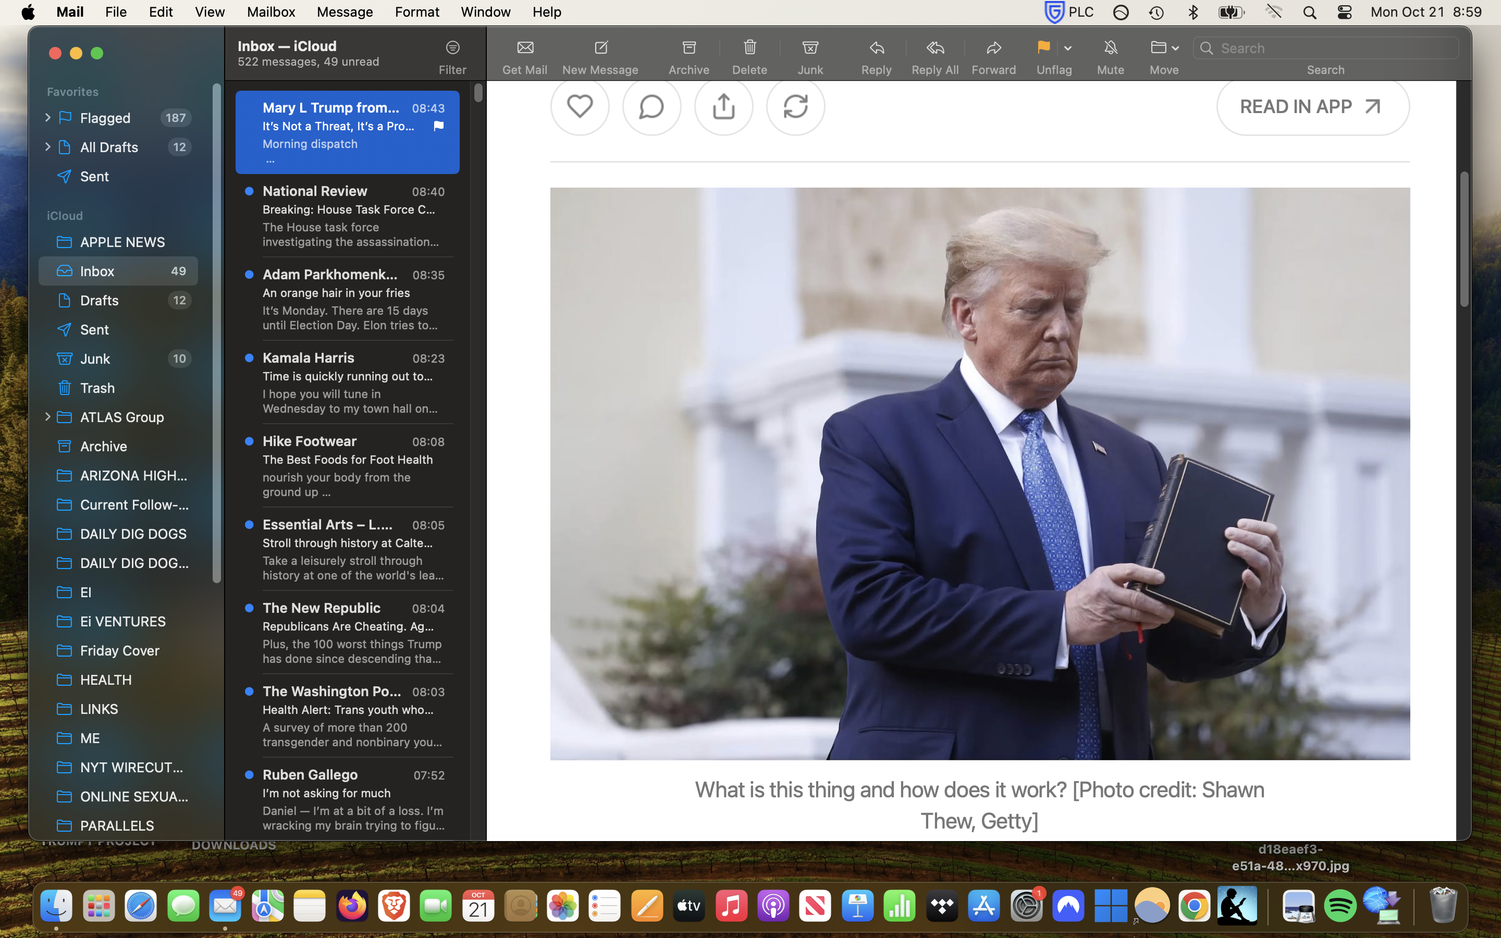Forward the current email

tap(993, 48)
